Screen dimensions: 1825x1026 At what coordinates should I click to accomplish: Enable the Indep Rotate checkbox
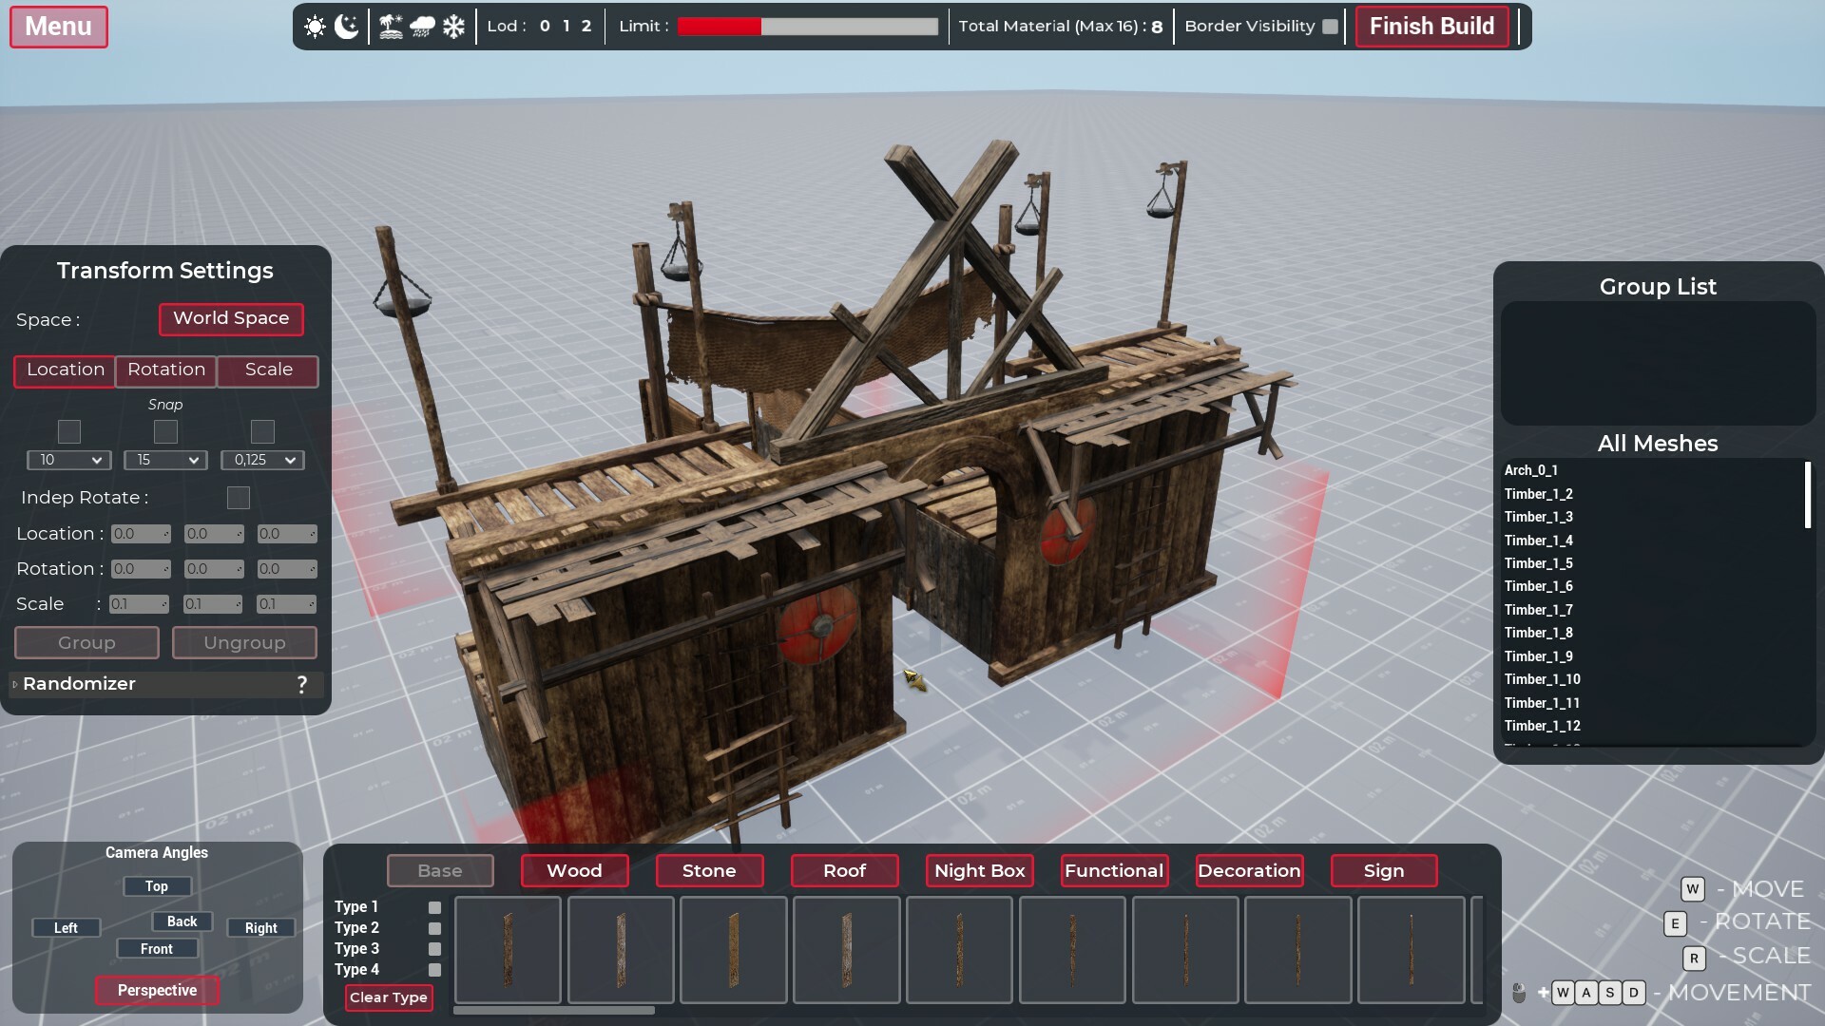click(x=239, y=498)
